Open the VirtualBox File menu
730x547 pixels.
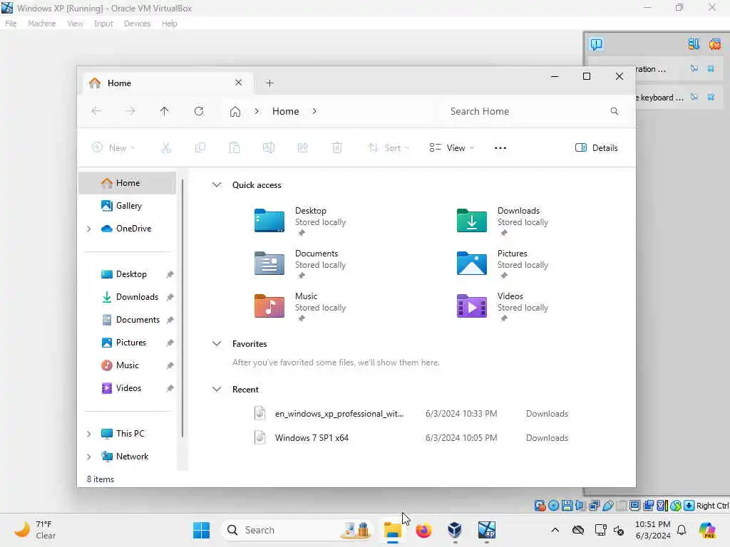[11, 24]
